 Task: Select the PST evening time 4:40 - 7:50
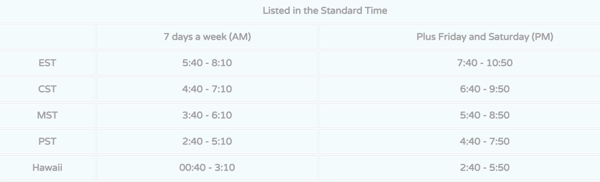click(x=485, y=142)
